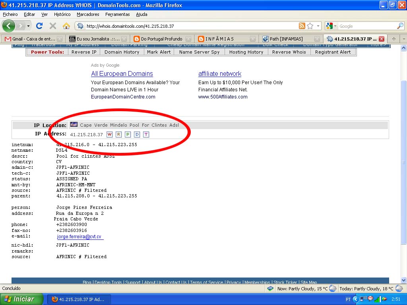The image size is (407, 305).
Task: Click the URL address field
Action: (192, 26)
